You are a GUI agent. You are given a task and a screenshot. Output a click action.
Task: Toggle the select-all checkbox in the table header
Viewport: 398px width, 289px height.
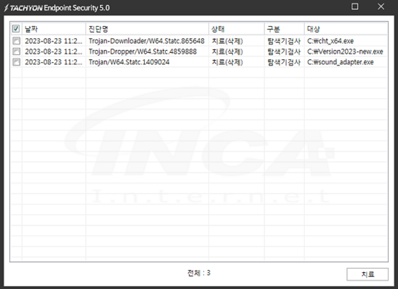click(x=16, y=29)
